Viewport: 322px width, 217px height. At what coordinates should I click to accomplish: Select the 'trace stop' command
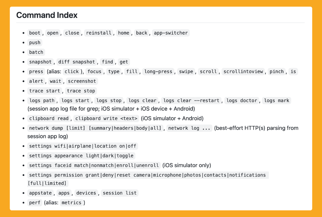click(81, 91)
